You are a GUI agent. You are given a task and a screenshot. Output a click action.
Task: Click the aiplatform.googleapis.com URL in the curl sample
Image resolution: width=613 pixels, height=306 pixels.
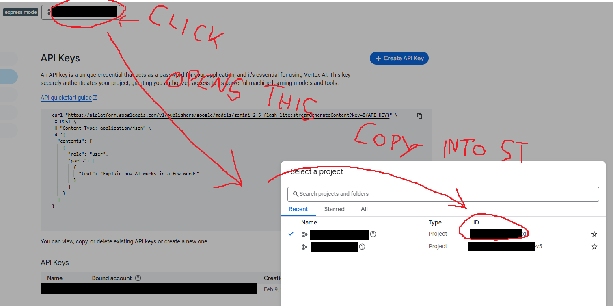click(x=229, y=115)
